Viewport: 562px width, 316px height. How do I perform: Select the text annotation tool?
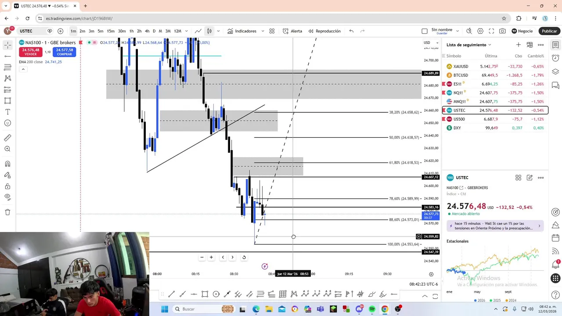7,112
